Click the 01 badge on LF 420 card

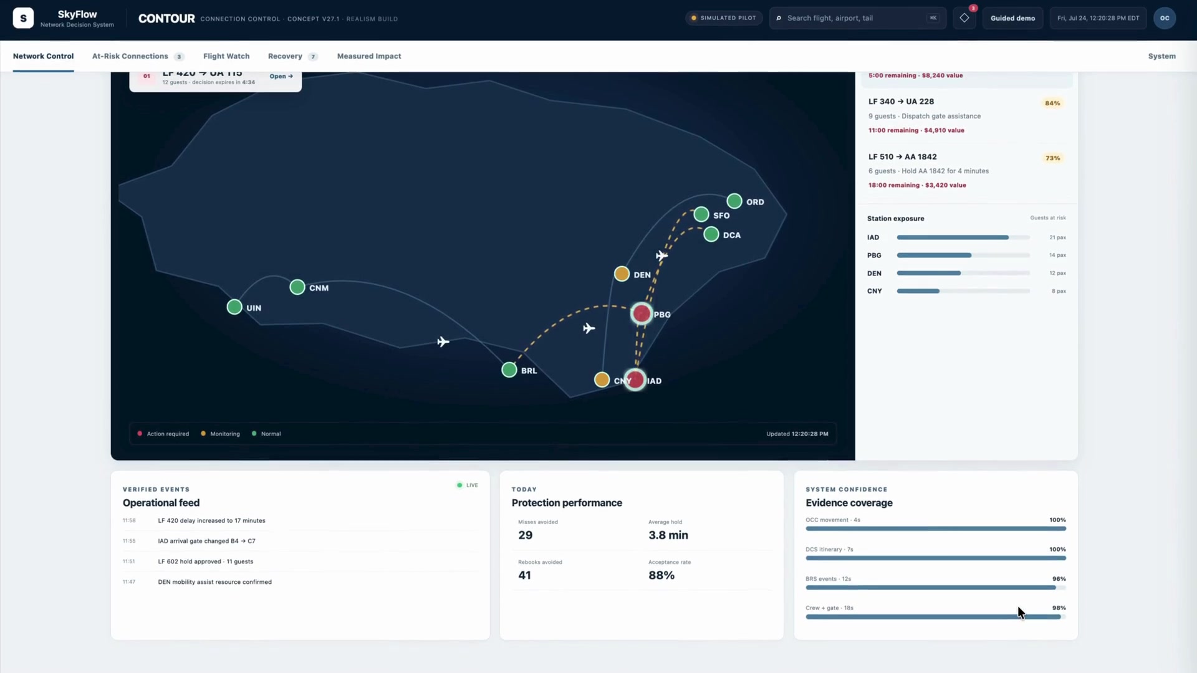(x=147, y=76)
